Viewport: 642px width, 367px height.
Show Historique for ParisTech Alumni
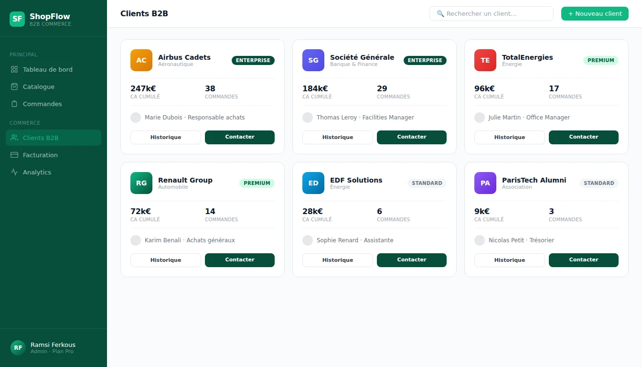pos(510,260)
